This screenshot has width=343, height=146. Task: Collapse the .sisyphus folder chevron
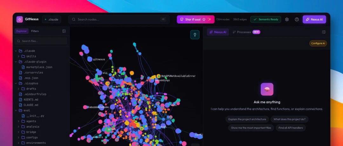click(16, 83)
